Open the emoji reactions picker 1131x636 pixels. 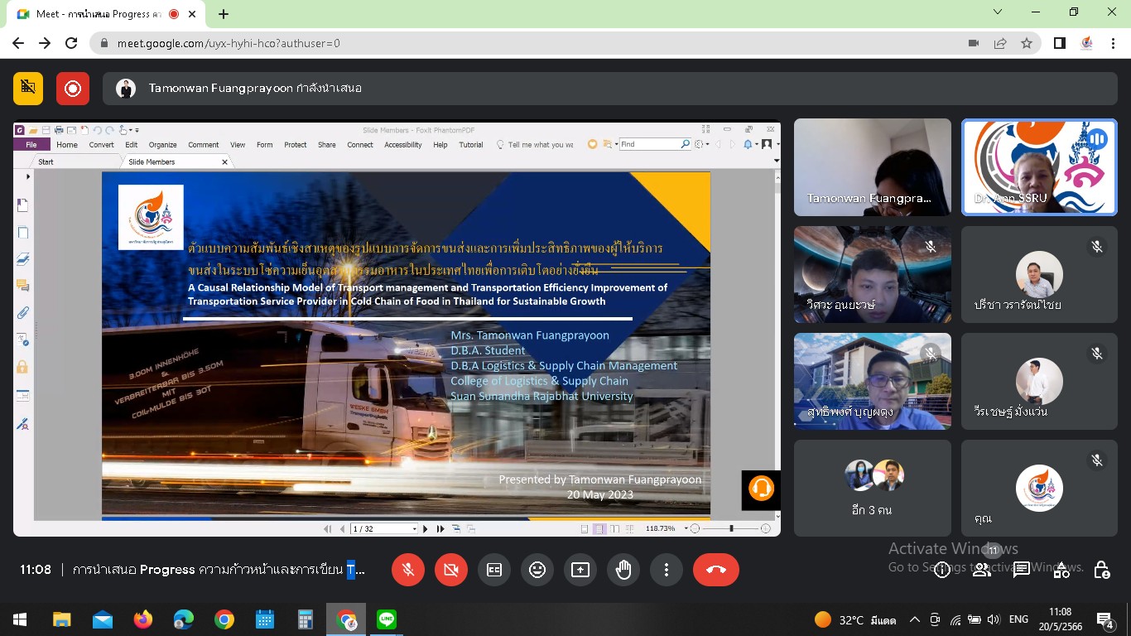click(537, 570)
